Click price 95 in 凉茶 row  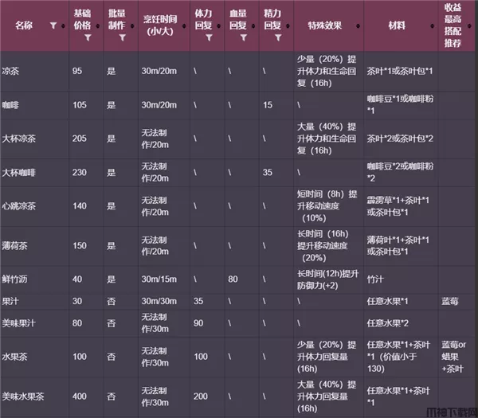[77, 71]
